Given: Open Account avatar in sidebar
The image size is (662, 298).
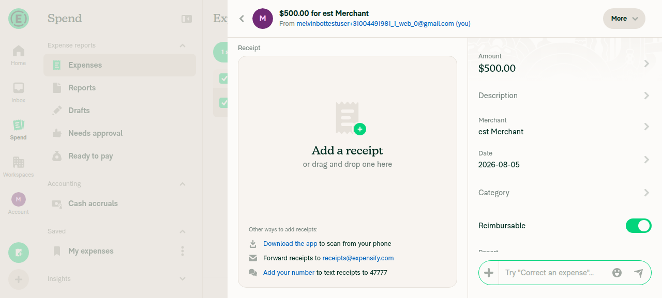Looking at the screenshot, I should tap(18, 203).
